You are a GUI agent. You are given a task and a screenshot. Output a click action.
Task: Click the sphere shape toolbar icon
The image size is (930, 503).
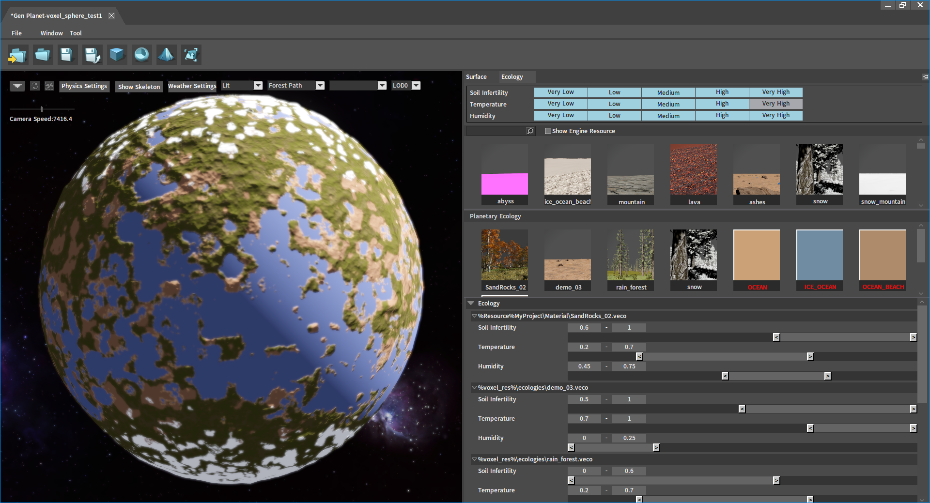pyautogui.click(x=141, y=55)
